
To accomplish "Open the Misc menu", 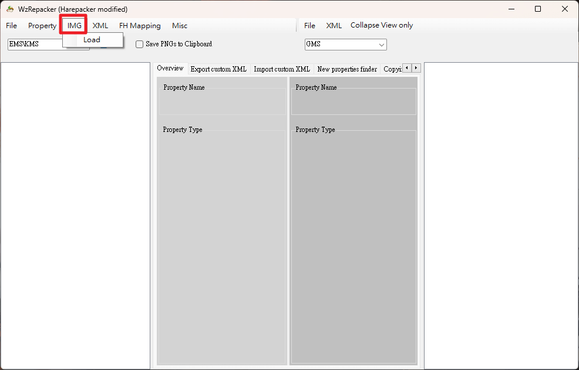I will (x=180, y=25).
